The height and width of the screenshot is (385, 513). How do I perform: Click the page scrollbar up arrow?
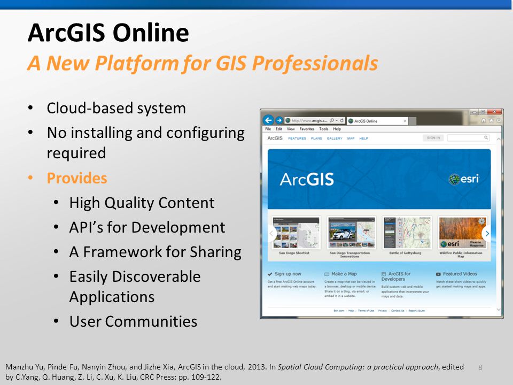(x=499, y=139)
